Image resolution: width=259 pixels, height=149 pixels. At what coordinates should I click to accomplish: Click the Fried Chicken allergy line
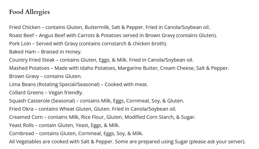pos(109,27)
